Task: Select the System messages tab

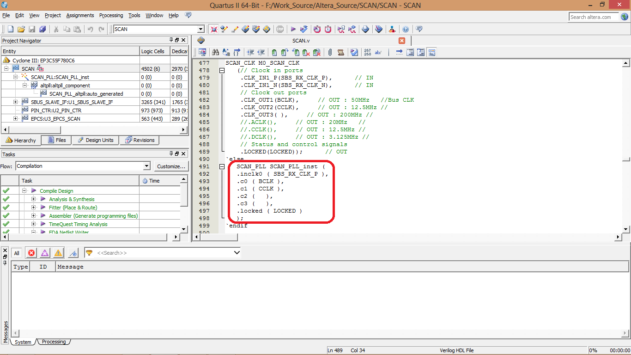Action: coord(23,342)
